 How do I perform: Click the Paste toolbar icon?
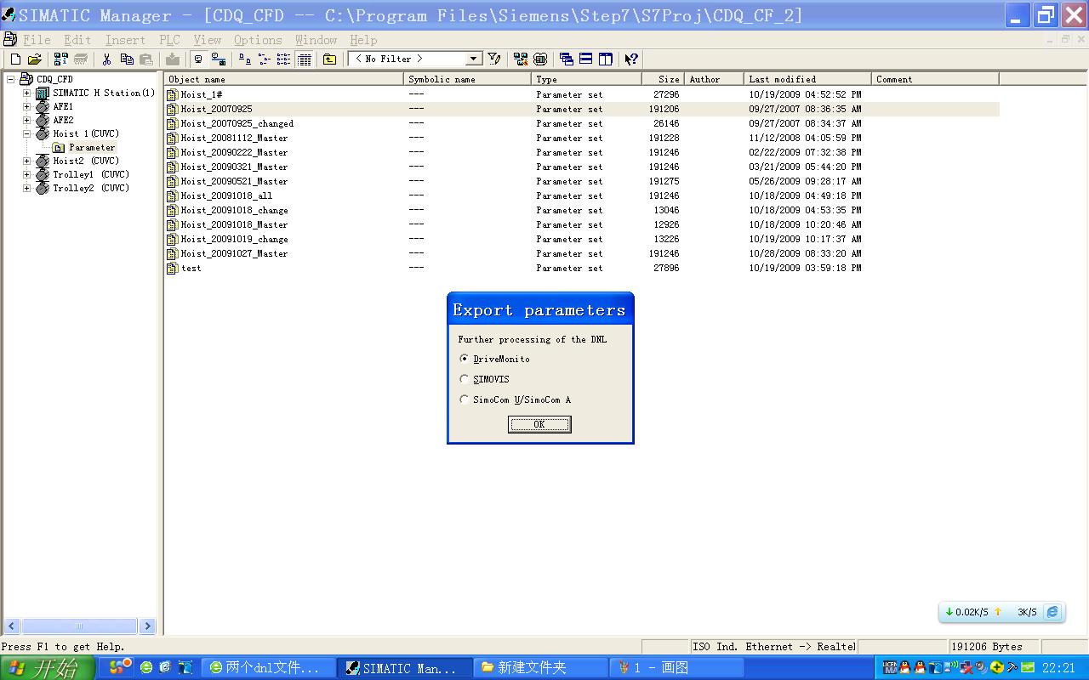[146, 59]
